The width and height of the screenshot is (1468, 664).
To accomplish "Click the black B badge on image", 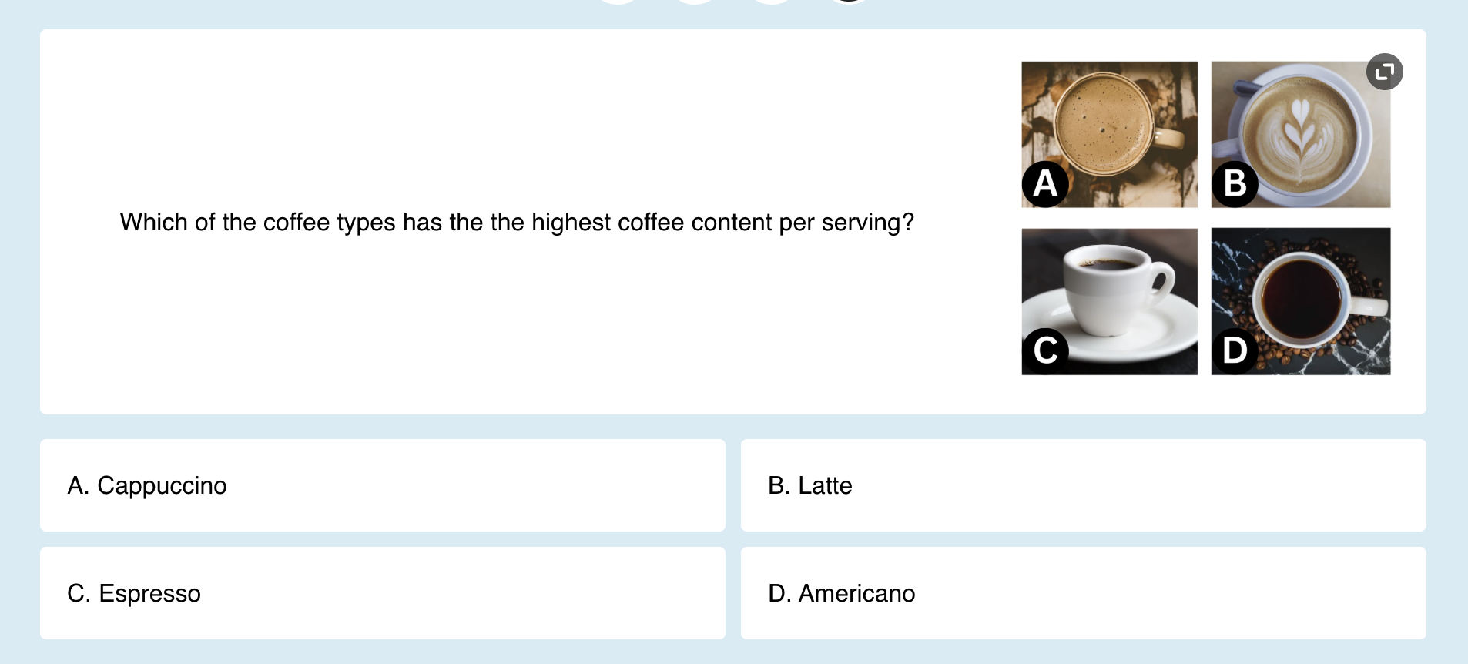I will 1235,183.
